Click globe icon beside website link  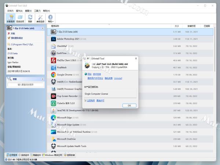click(x=85, y=74)
